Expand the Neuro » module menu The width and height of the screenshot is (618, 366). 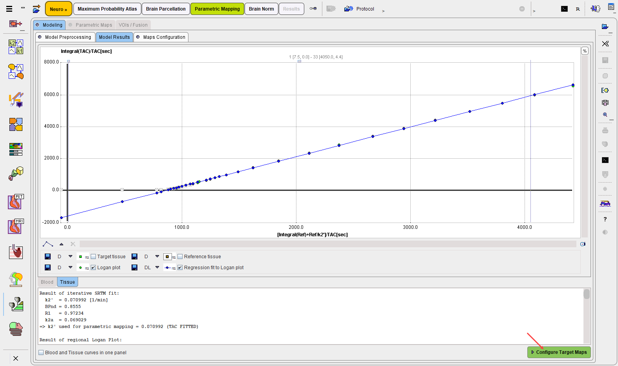click(x=59, y=9)
